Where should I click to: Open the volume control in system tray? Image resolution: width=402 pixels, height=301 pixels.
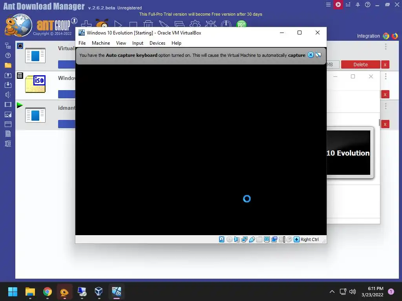[x=353, y=292]
